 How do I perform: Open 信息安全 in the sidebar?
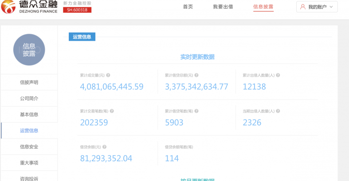[x=29, y=146]
